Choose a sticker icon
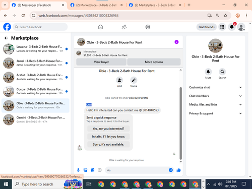This screenshot has width=252, height=189. [93, 170]
